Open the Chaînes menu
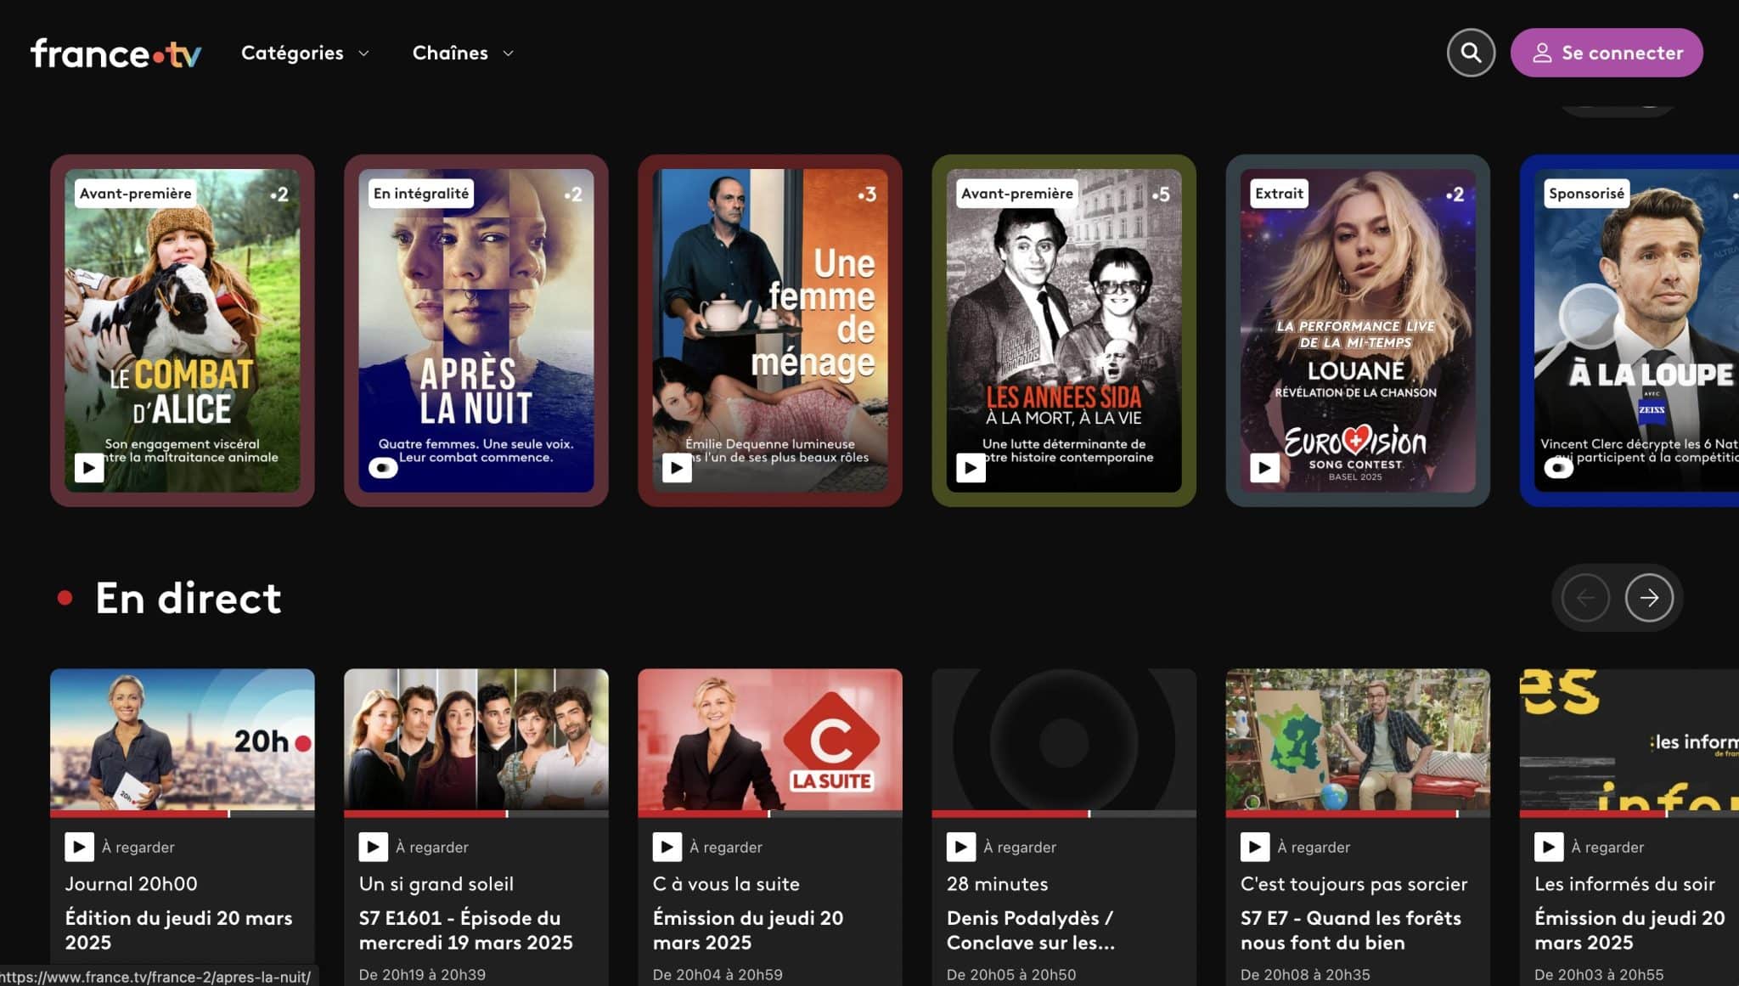 point(464,53)
